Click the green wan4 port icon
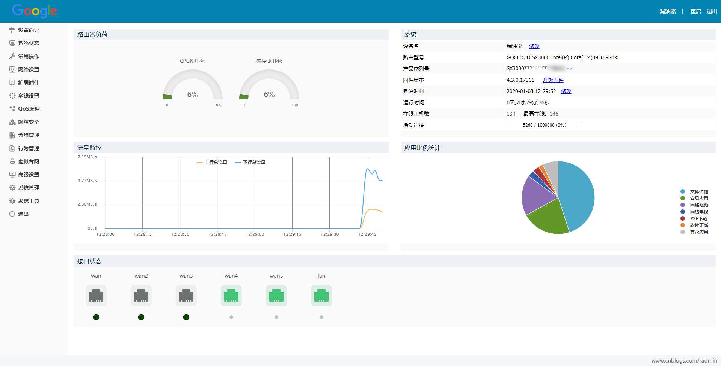This screenshot has width=721, height=366. pos(231,296)
